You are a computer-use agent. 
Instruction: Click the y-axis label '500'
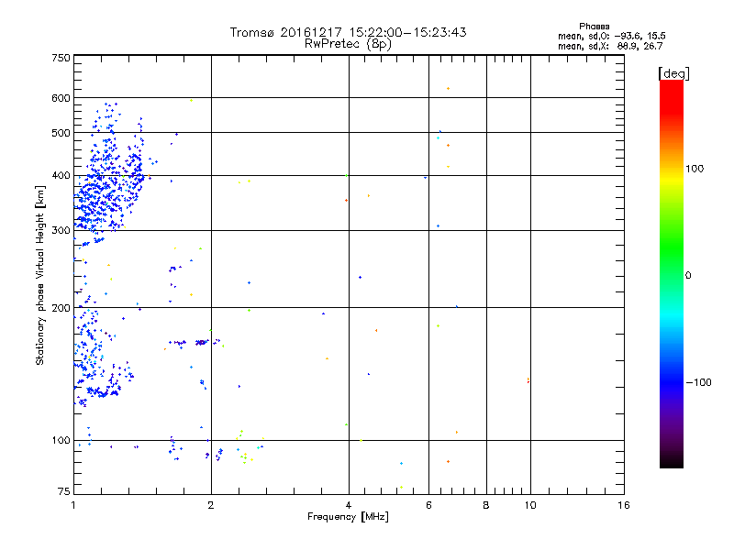click(x=61, y=133)
